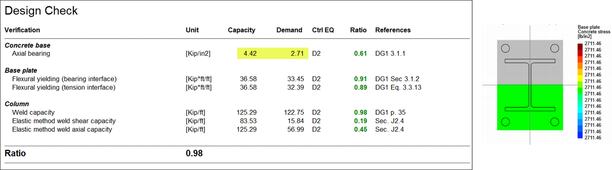Viewport: 612px width, 170px height.
Task: Click the References column header
Action: [x=393, y=30]
